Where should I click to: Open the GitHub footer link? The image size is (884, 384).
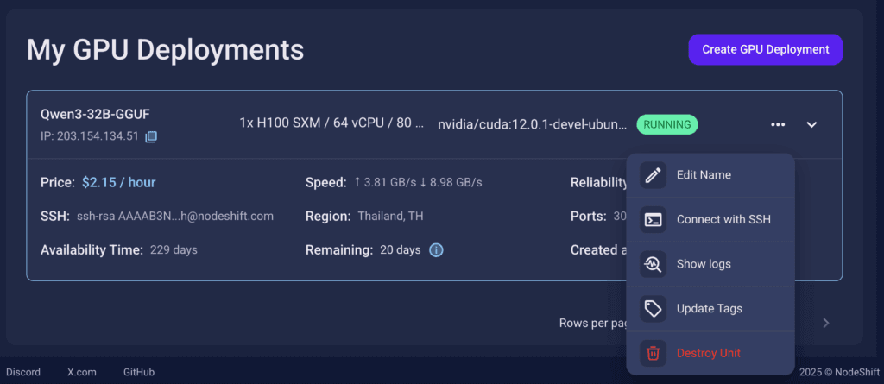139,372
